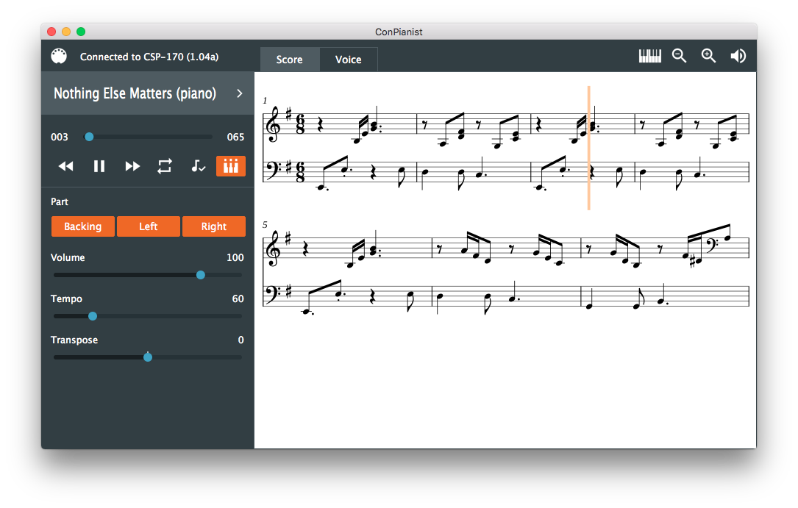Click the MIDI connection plug icon
This screenshot has width=798, height=508.
coord(59,56)
